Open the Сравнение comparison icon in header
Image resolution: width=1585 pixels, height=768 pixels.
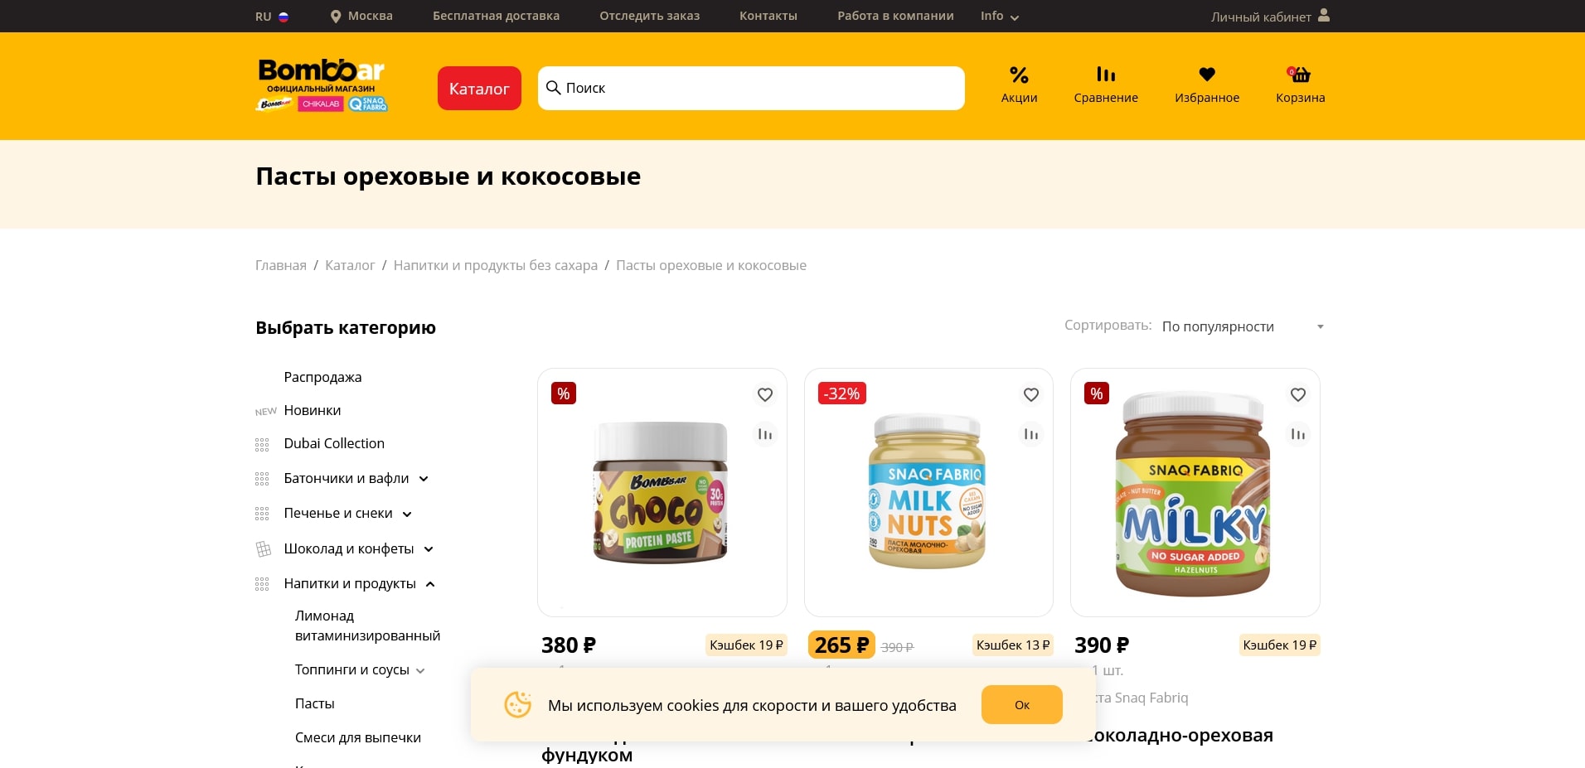point(1106,75)
